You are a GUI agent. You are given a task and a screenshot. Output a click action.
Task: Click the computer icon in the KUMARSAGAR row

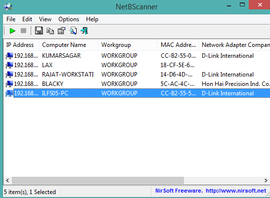coord(9,56)
